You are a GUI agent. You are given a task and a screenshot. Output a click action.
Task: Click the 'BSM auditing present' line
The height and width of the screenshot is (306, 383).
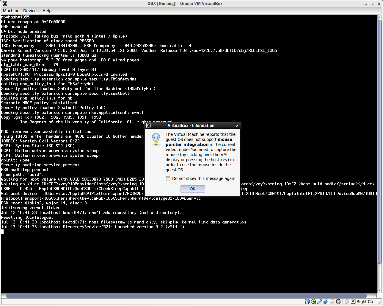point(25,170)
